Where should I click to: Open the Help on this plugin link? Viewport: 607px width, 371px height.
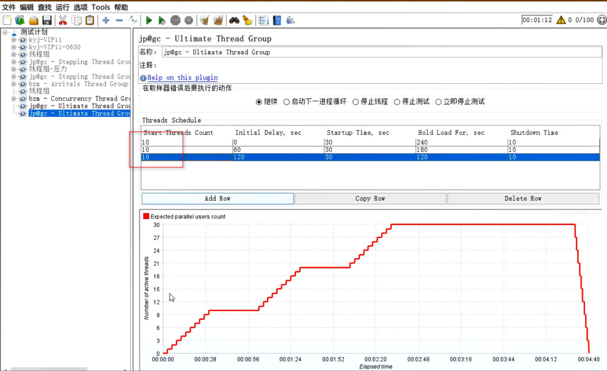pyautogui.click(x=182, y=78)
